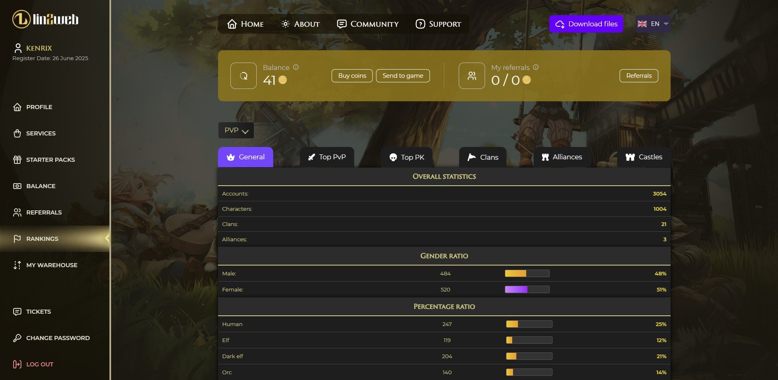
Task: Switch to the Clans tab
Action: 483,157
